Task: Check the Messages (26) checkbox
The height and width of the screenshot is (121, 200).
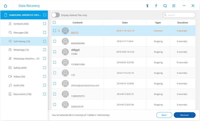Action: [44, 32]
